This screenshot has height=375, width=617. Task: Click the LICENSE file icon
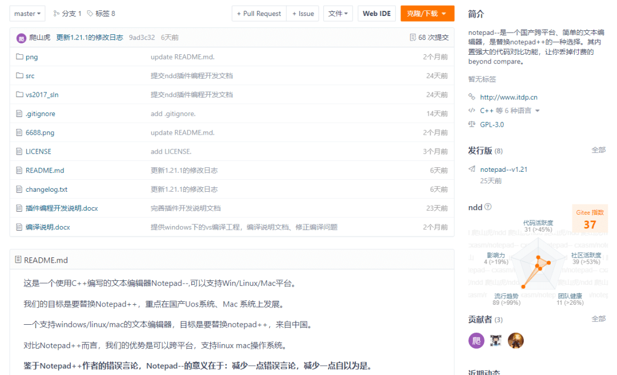tap(19, 151)
